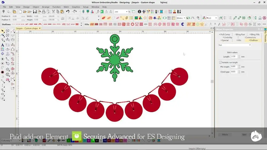Open the Window menu

point(95,7)
